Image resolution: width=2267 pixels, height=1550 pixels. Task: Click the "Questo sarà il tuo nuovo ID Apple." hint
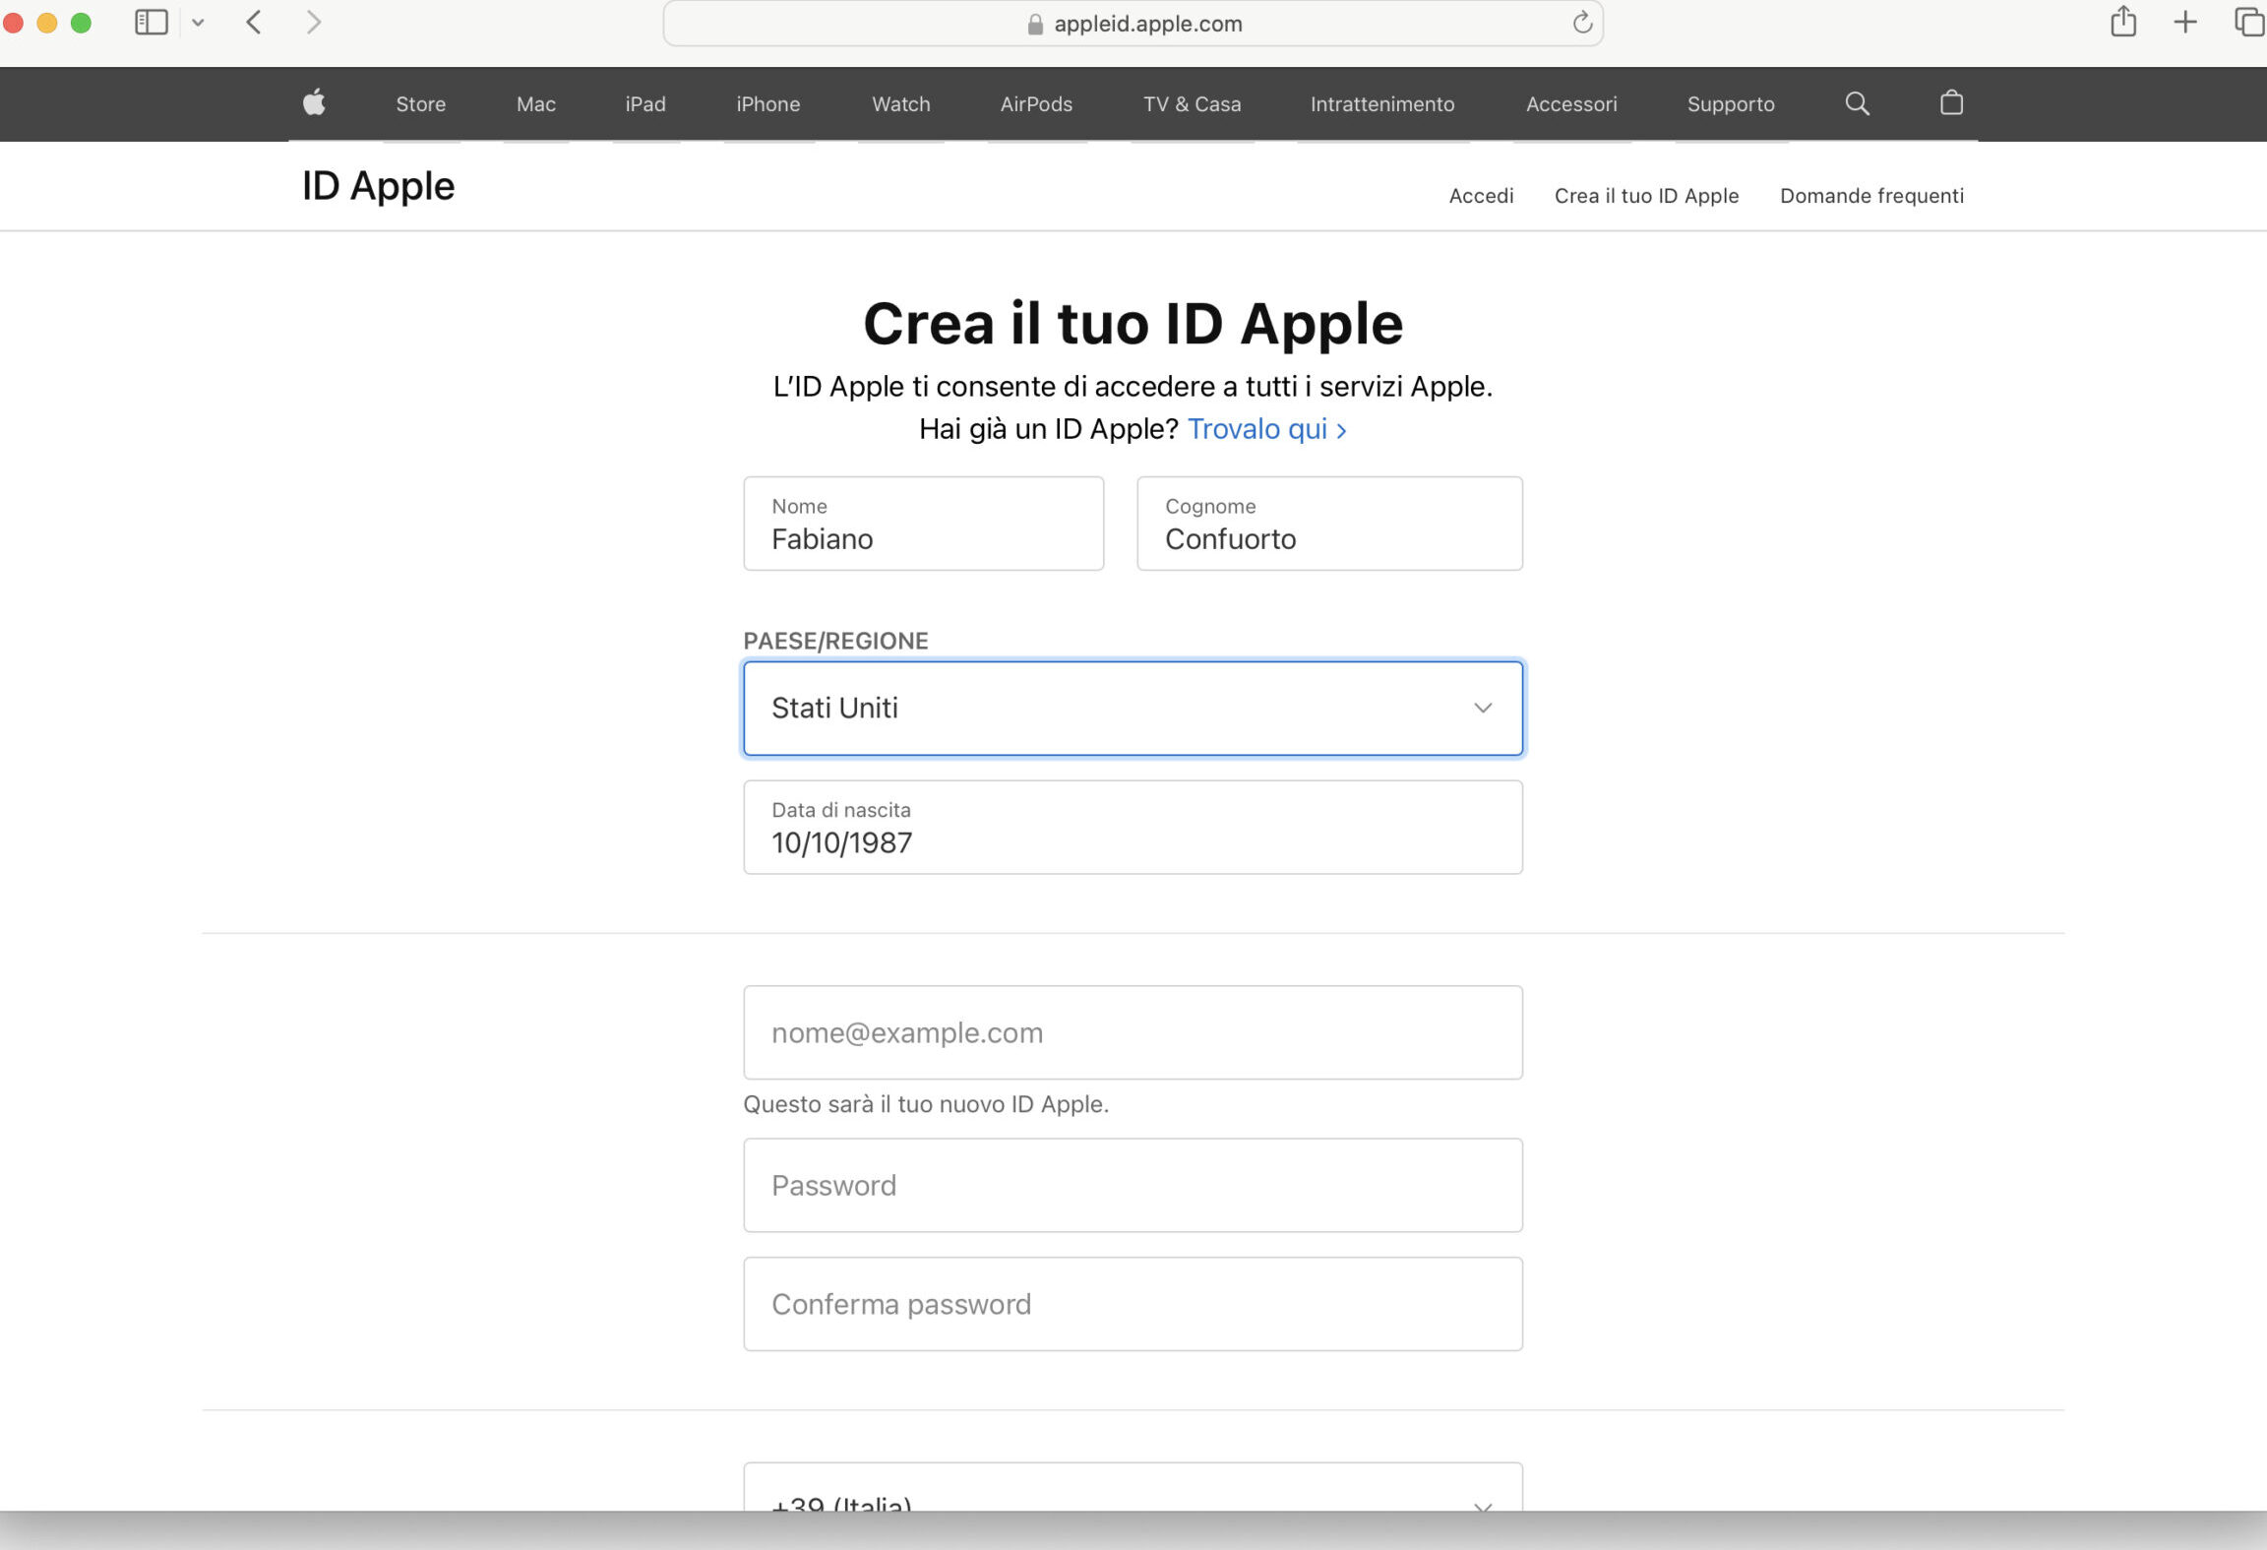pyautogui.click(x=926, y=1104)
